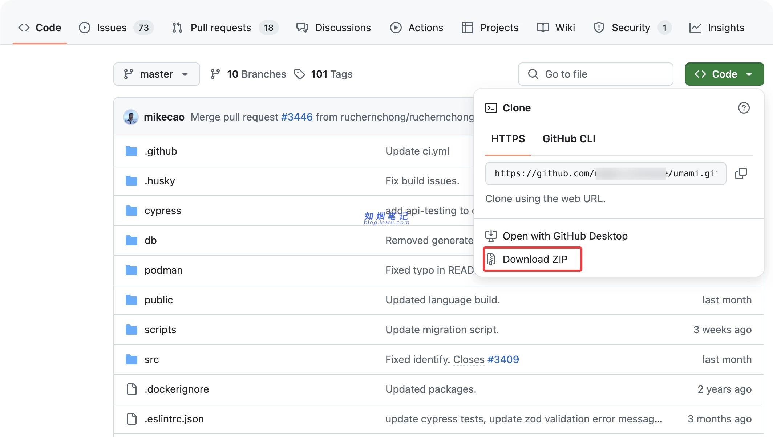This screenshot has width=773, height=437.
Task: Click the Issues count badge 73
Action: point(143,28)
